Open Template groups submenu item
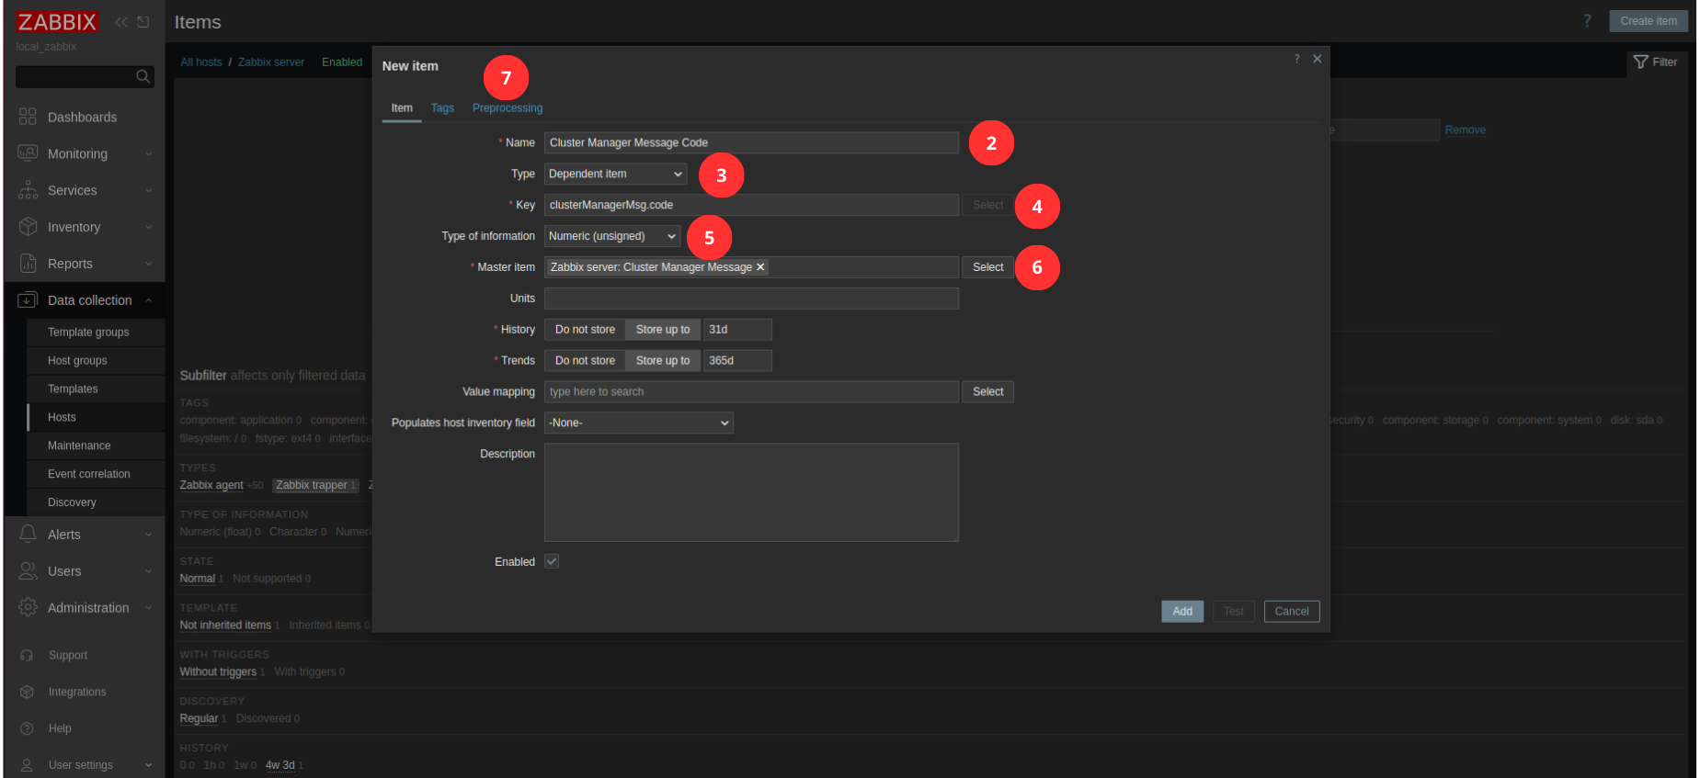 pyautogui.click(x=88, y=333)
